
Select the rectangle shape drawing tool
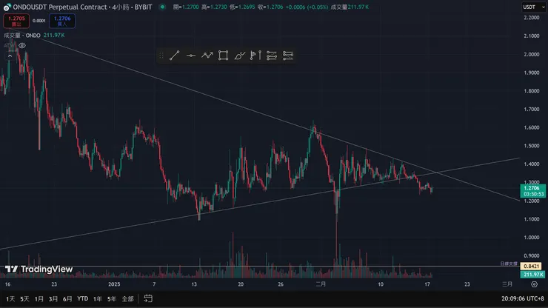(224, 56)
